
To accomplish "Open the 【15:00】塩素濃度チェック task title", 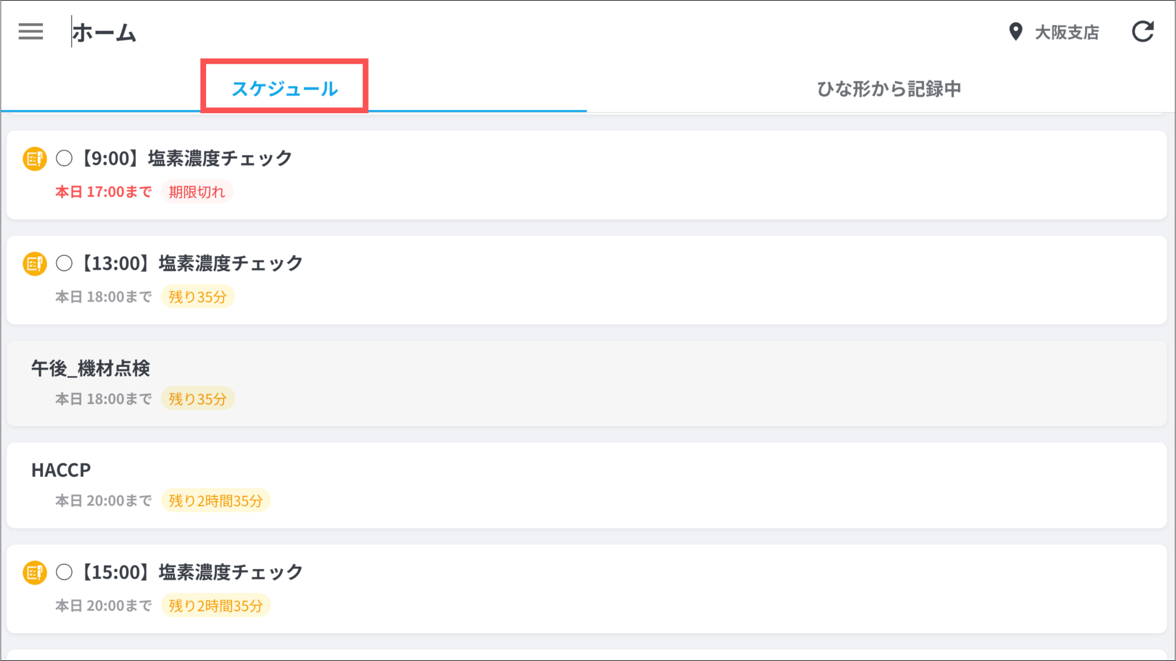I will click(192, 573).
